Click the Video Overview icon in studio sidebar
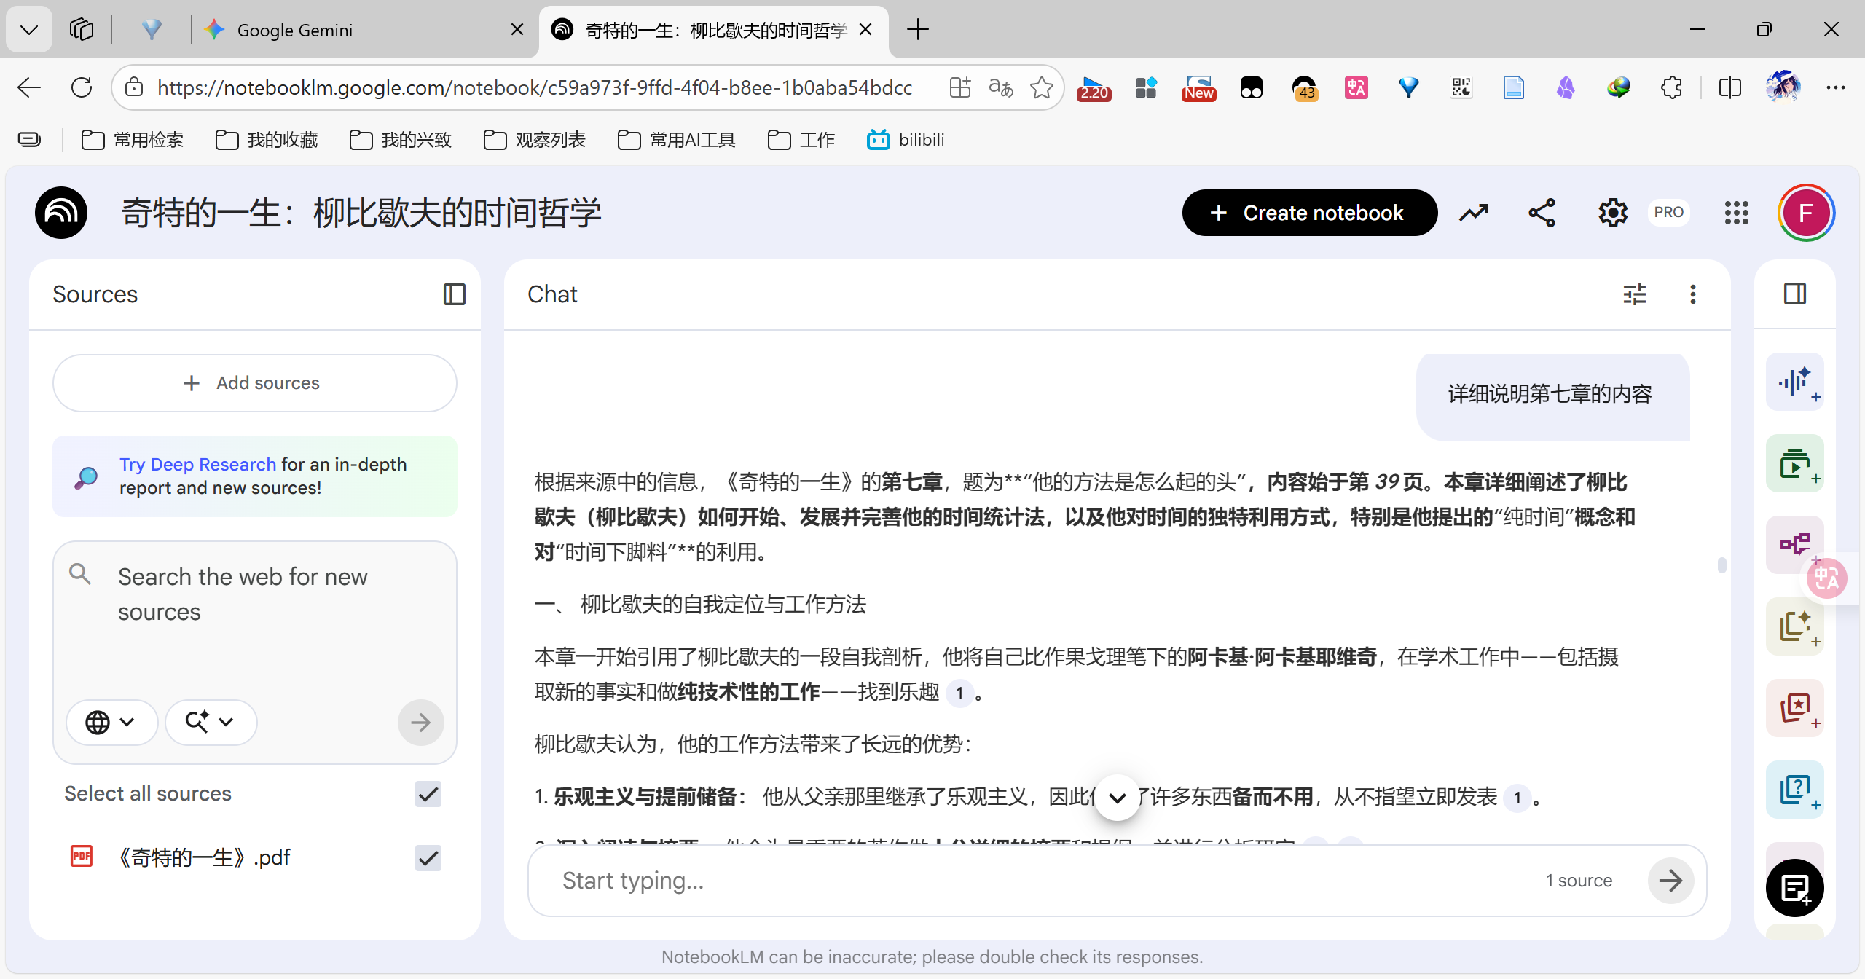This screenshot has width=1865, height=979. pos(1794,463)
